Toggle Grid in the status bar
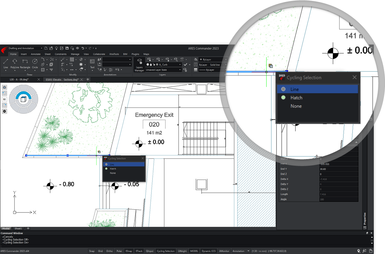 pyautogui.click(x=100, y=251)
